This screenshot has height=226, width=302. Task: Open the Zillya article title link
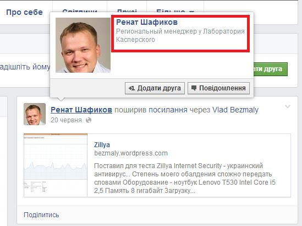pyautogui.click(x=102, y=145)
